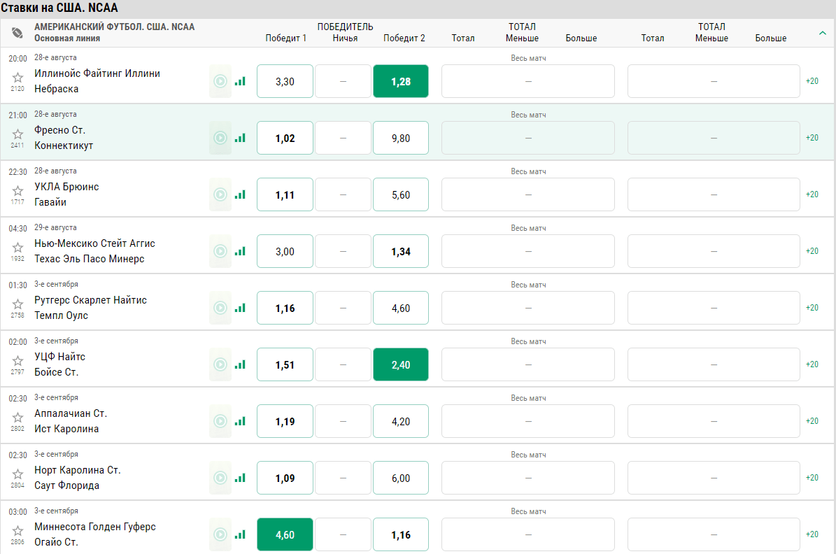The height and width of the screenshot is (554, 836).
Task: Click the first total cell for Фресно Ст.
Action: [x=527, y=138]
